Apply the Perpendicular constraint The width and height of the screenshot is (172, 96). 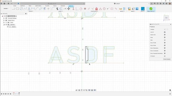point(92,9)
